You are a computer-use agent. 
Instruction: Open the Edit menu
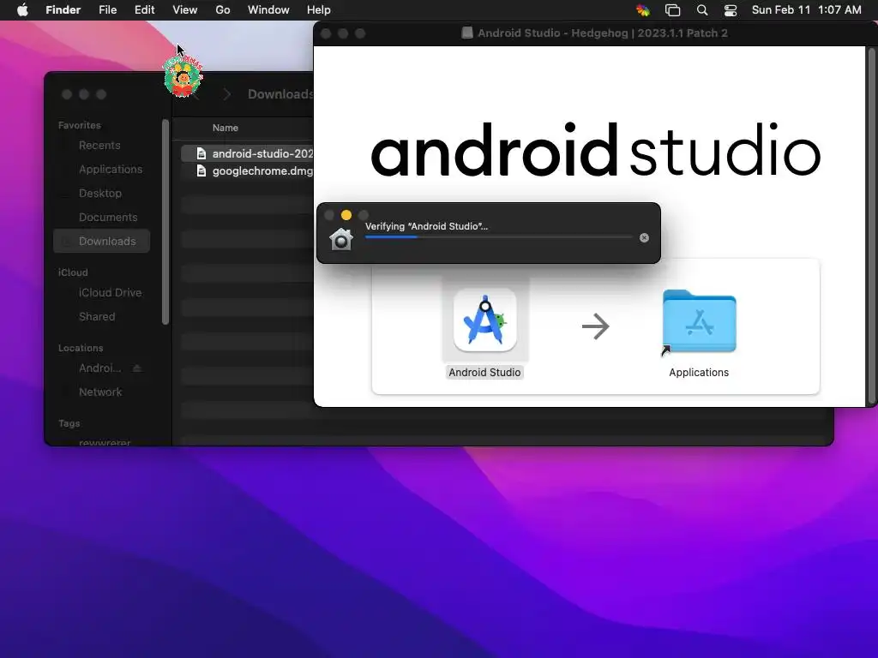point(144,10)
